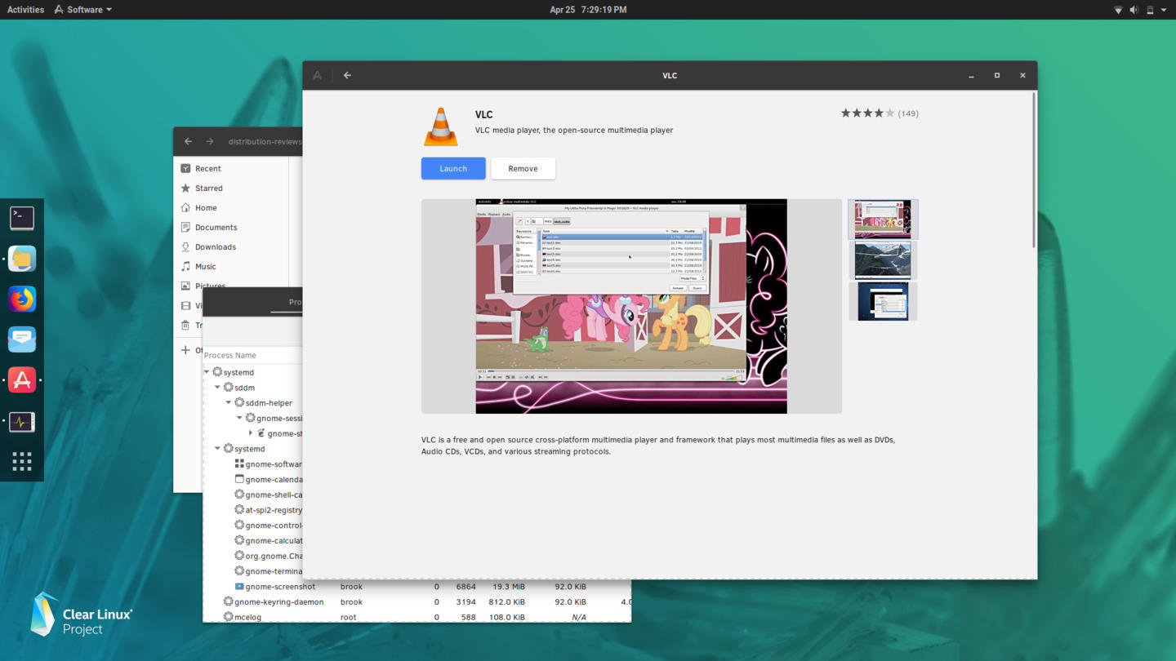
Task: Remove the VLC application
Action: pyautogui.click(x=523, y=168)
